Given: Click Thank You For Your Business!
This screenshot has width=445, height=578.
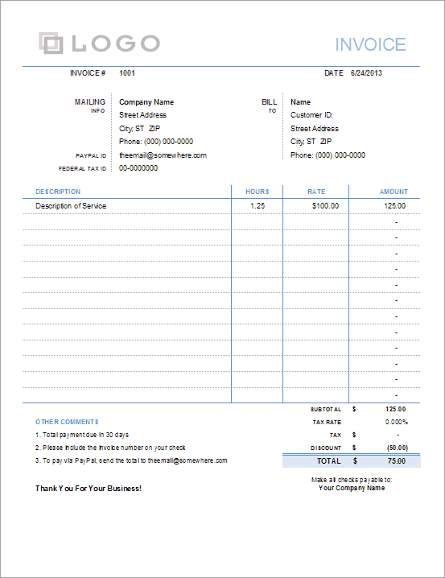Looking at the screenshot, I should click(x=89, y=489).
